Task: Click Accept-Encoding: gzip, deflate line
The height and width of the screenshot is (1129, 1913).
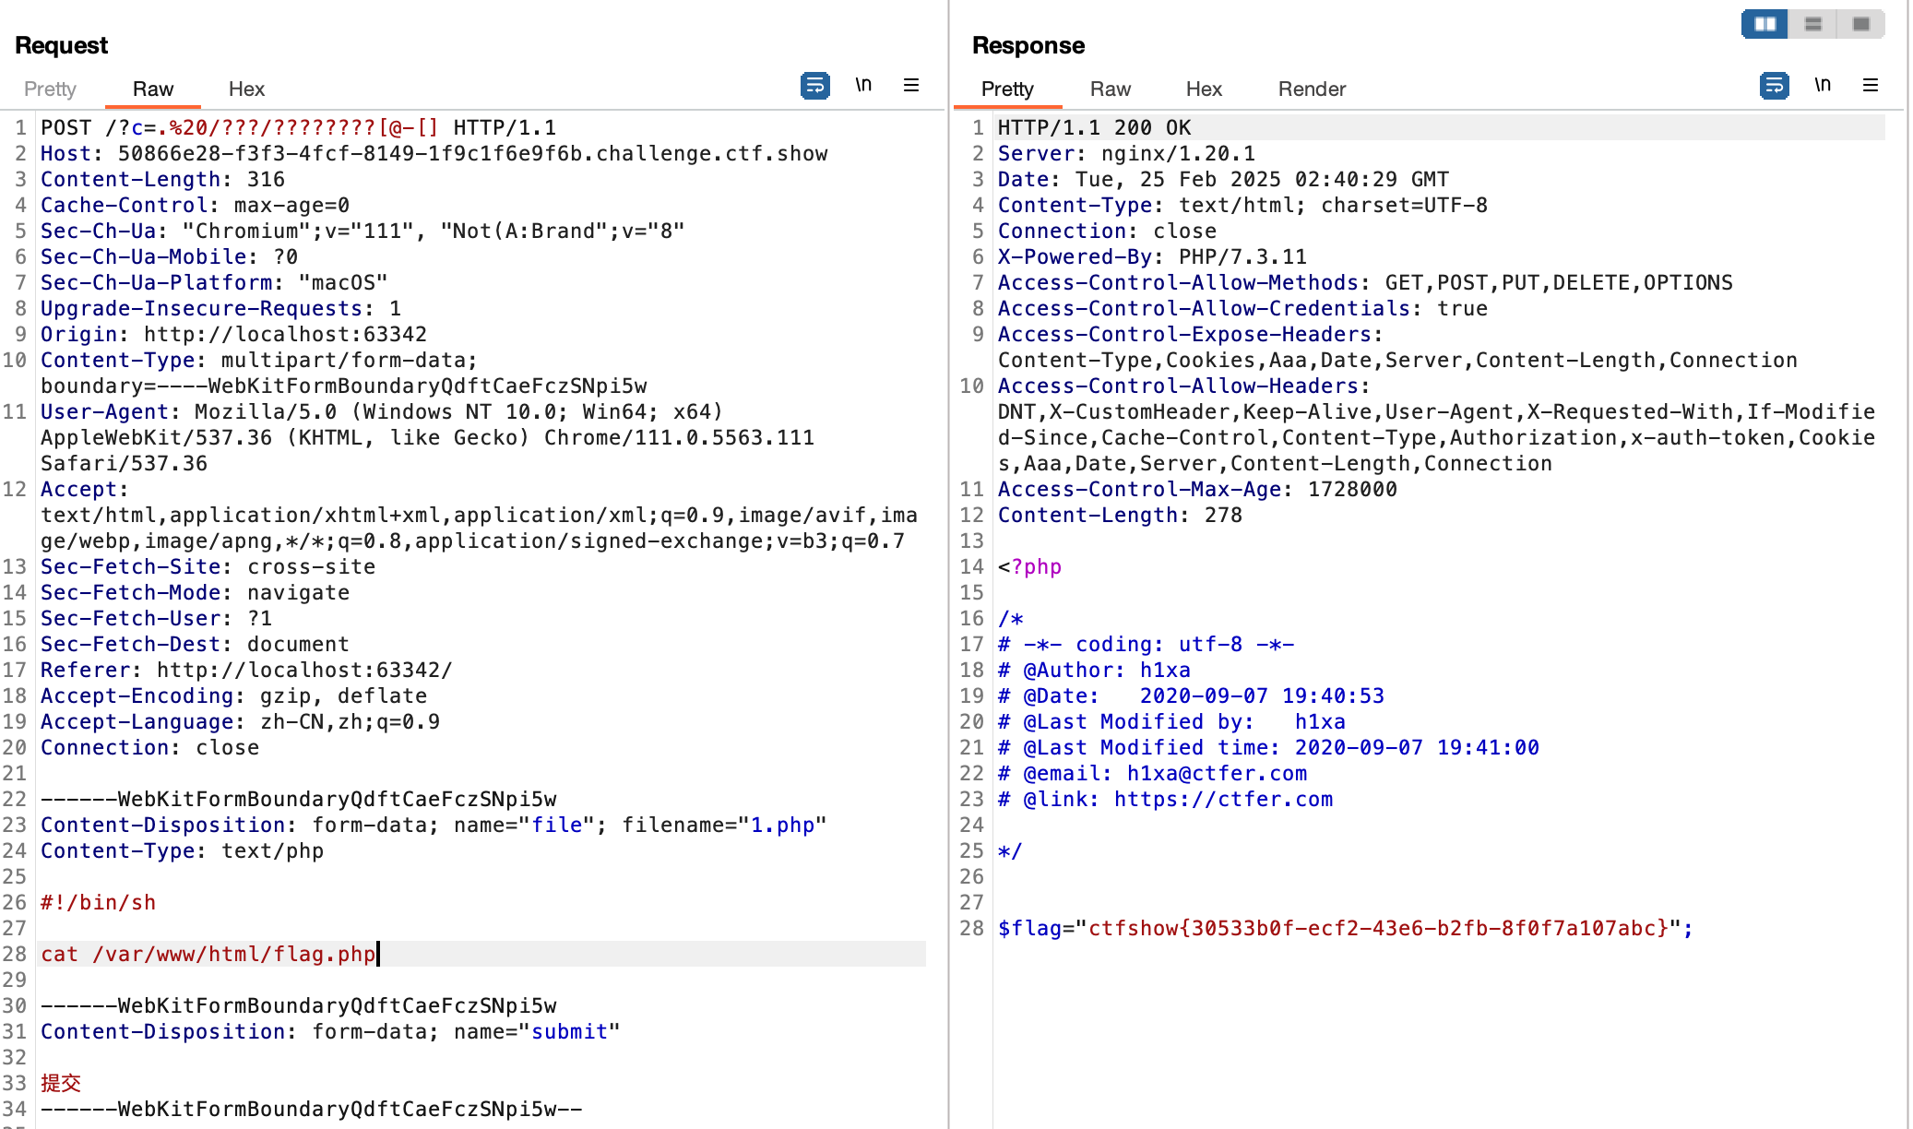Action: [x=233, y=695]
